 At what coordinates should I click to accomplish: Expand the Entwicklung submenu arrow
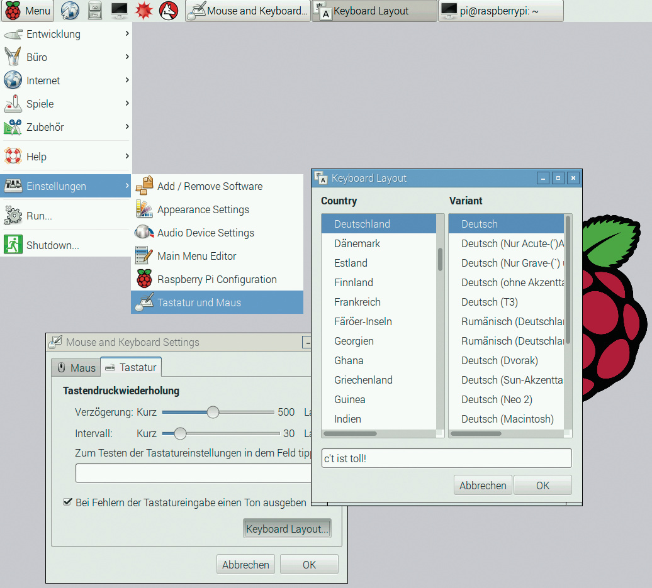point(127,34)
